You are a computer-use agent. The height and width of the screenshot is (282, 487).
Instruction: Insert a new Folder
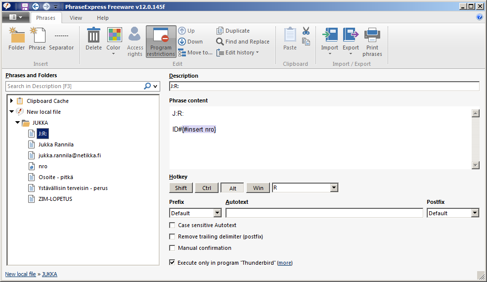pos(16,39)
